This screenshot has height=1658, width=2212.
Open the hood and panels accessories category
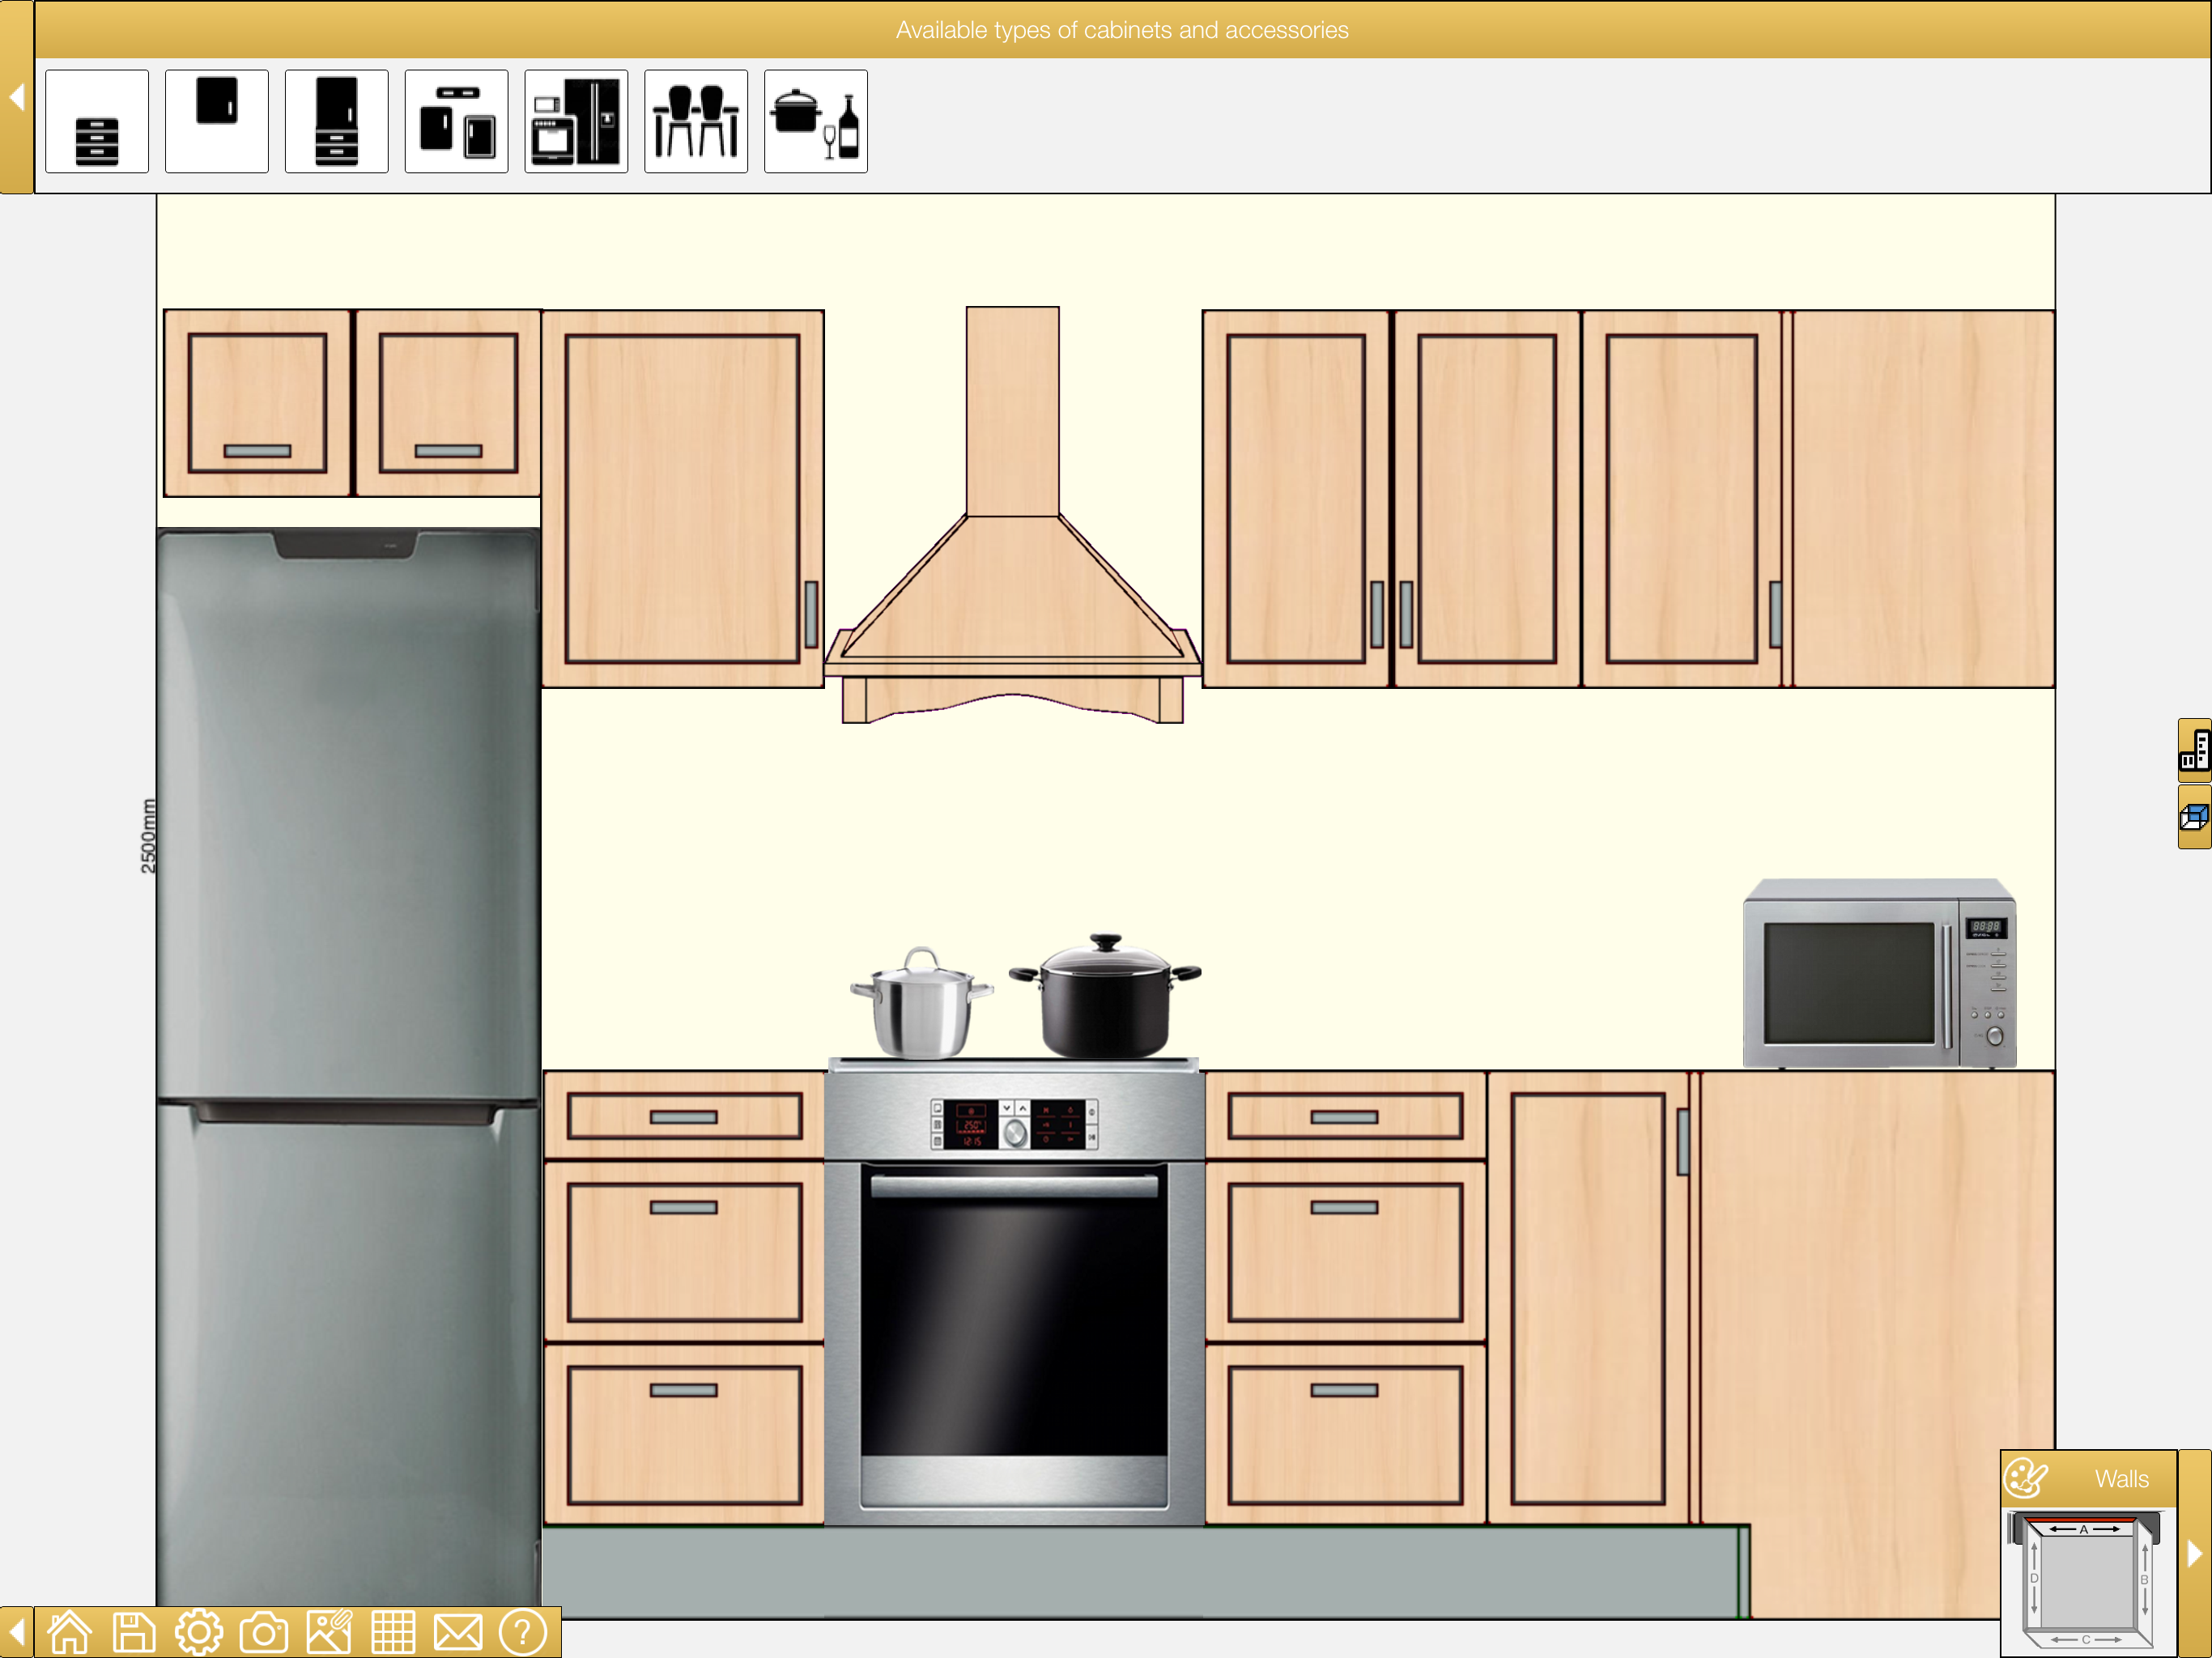click(x=457, y=122)
